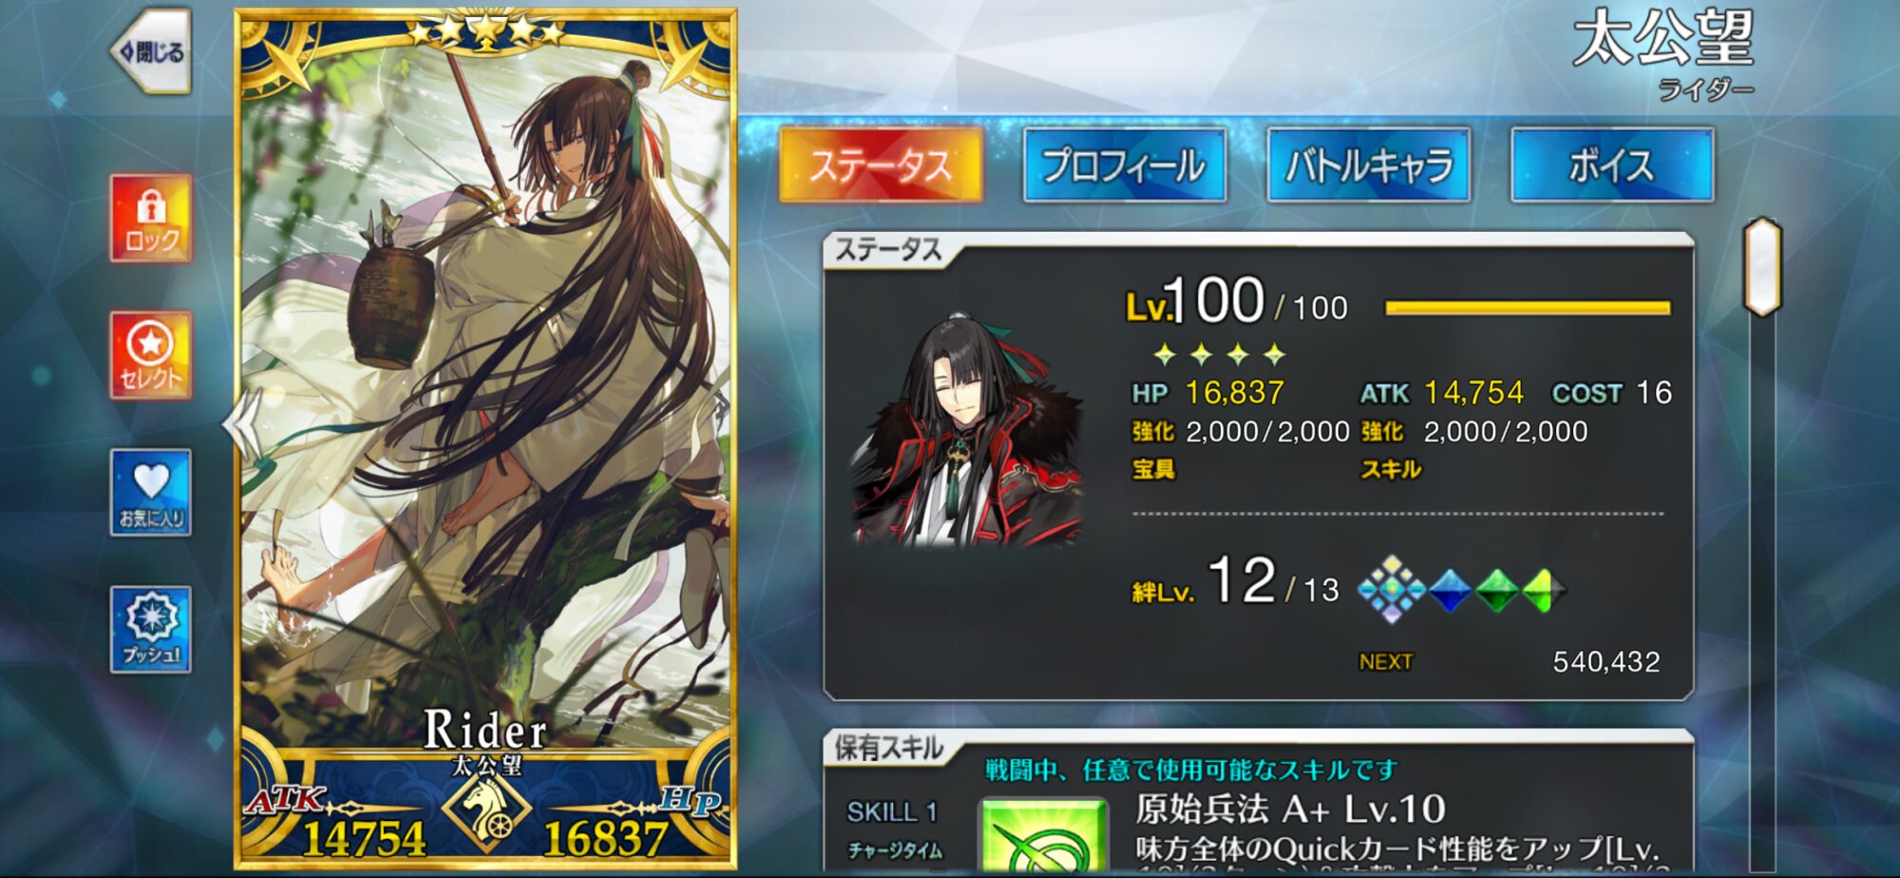Switch to the ステータス tab
Image resolution: width=1900 pixels, height=878 pixels.
click(x=881, y=165)
